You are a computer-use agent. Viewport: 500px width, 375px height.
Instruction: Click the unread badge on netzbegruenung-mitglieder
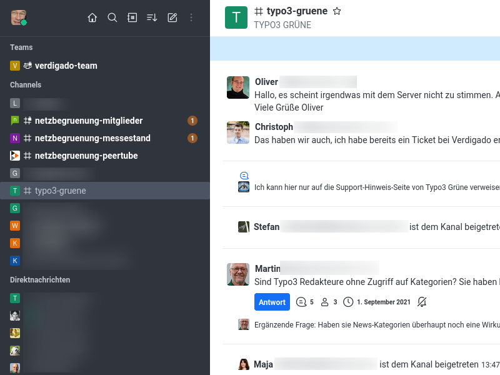[192, 121]
